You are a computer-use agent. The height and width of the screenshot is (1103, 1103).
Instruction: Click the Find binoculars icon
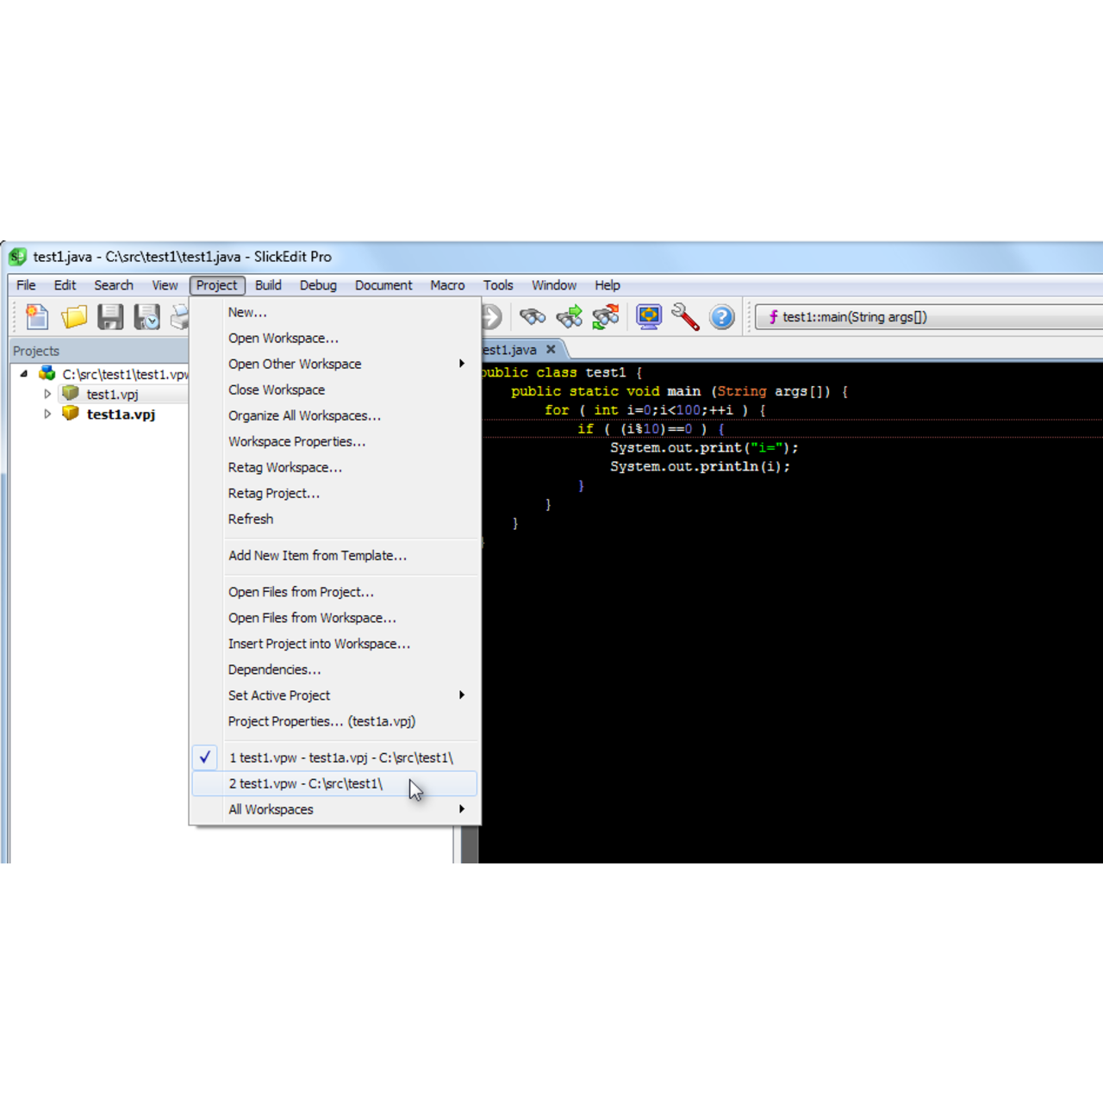point(533,317)
